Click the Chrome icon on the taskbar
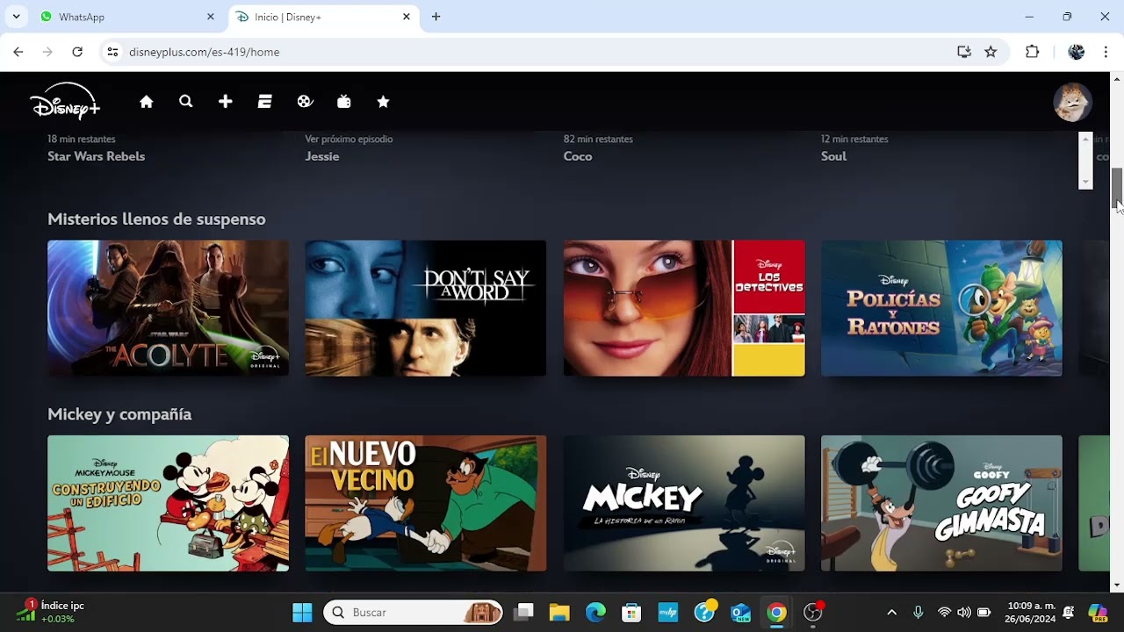 776,612
